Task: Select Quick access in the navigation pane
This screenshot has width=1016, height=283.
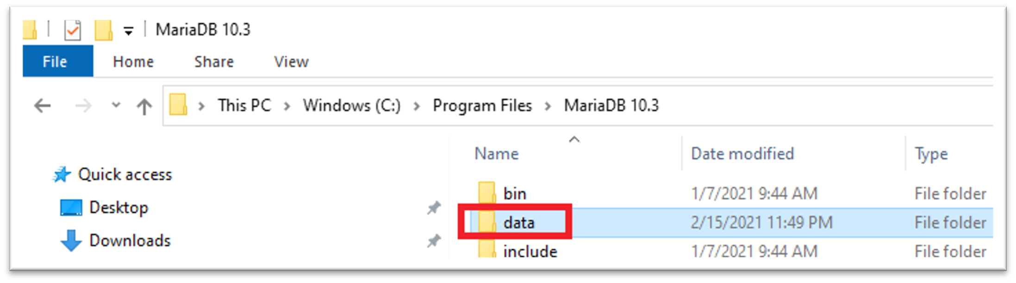Action: point(125,175)
